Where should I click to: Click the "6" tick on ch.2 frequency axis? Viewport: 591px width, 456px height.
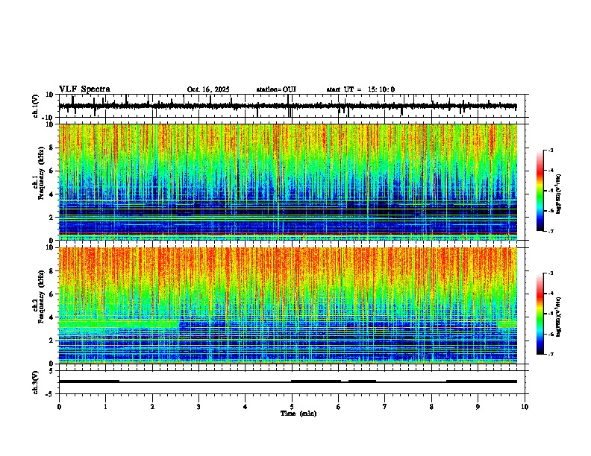(x=52, y=294)
